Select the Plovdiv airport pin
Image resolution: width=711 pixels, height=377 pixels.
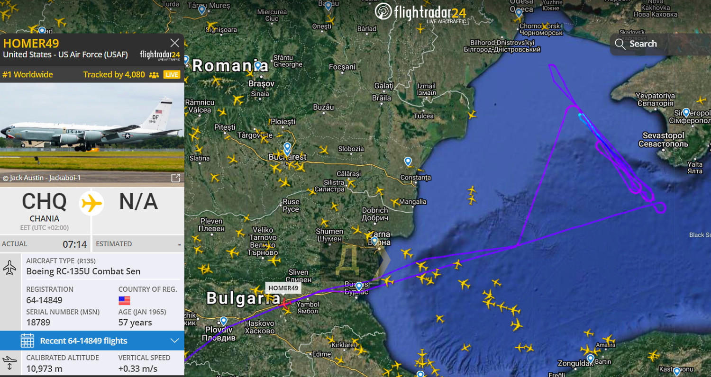coord(224,322)
